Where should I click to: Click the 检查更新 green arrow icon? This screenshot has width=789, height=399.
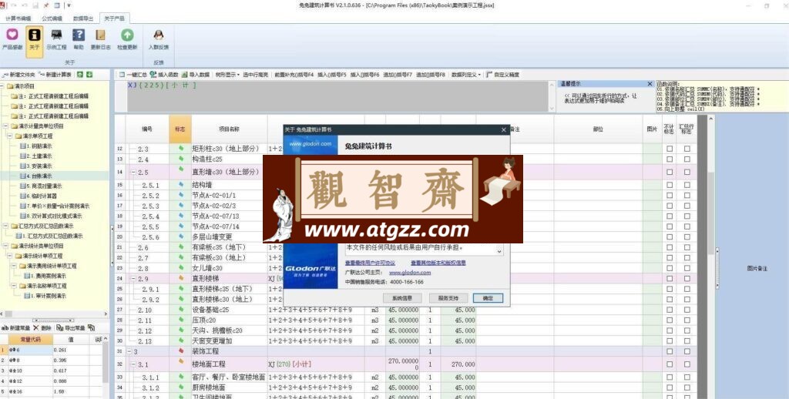127,35
